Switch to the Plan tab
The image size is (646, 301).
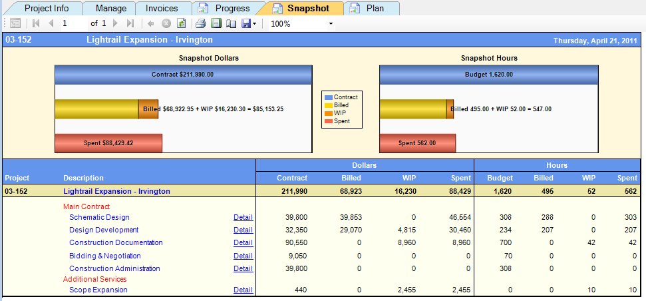pyautogui.click(x=374, y=9)
